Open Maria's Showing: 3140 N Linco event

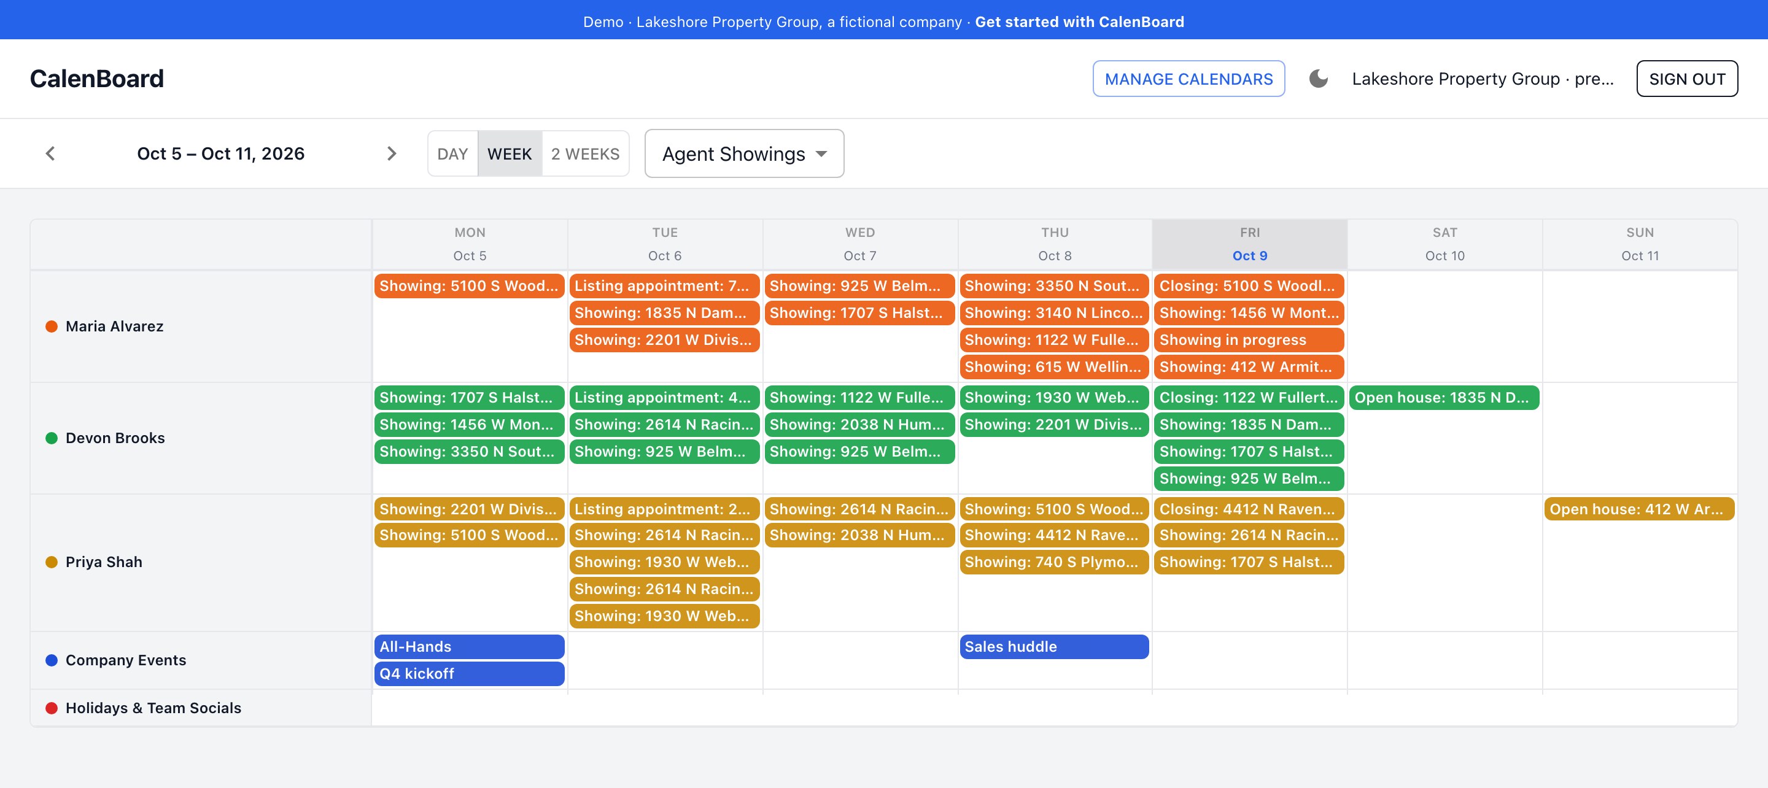pyautogui.click(x=1054, y=313)
